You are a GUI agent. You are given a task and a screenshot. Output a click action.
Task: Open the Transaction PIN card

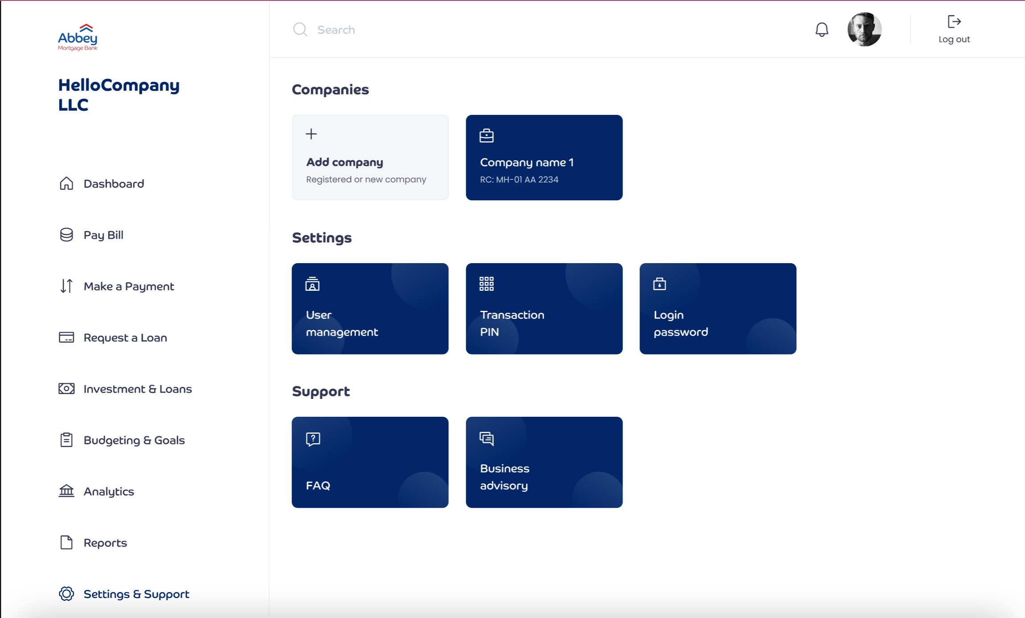tap(544, 309)
